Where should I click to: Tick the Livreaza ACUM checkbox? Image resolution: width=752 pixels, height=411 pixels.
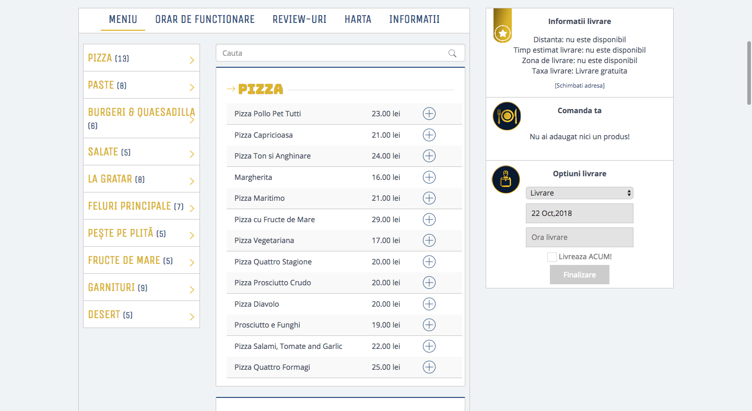[551, 257]
